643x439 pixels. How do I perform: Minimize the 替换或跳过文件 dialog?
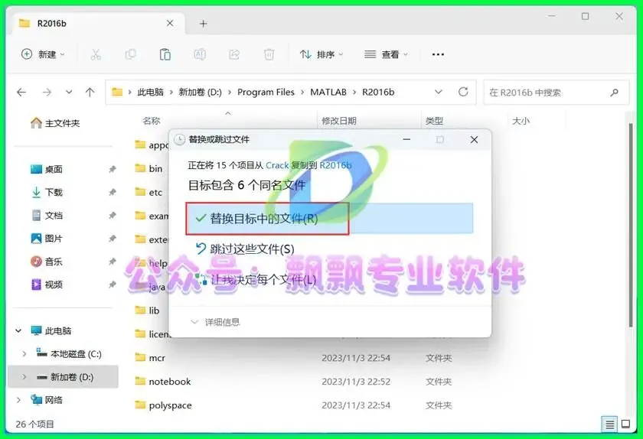[406, 140]
